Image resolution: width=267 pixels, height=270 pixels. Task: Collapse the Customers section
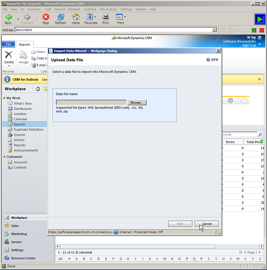click(4, 156)
